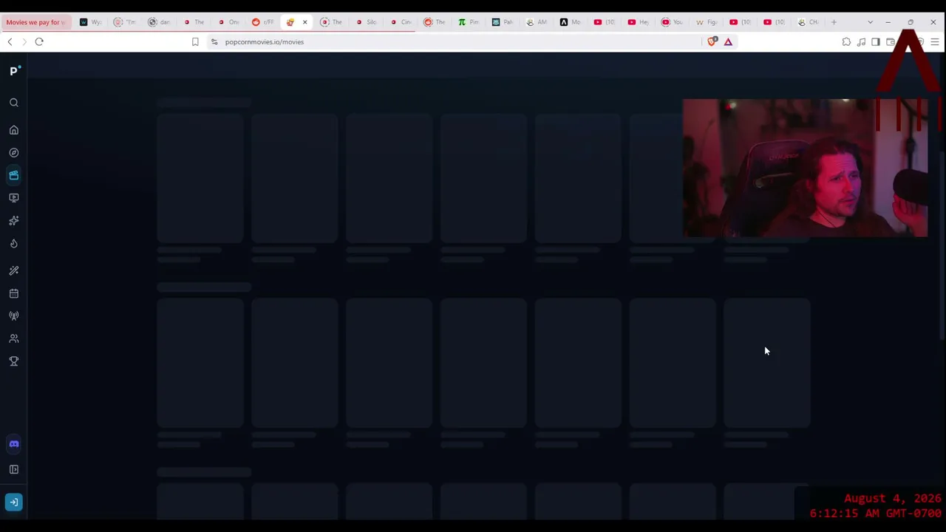Collapse the sidebar with the panel icon

pos(14,469)
